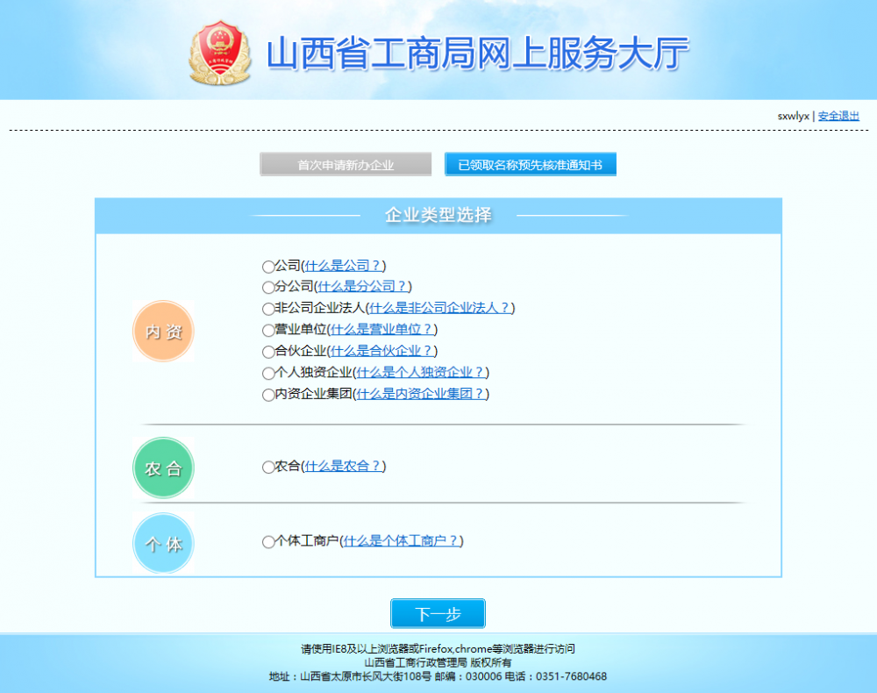877x693 pixels.
Task: Click the national emblem logo in the header
Action: (x=220, y=52)
